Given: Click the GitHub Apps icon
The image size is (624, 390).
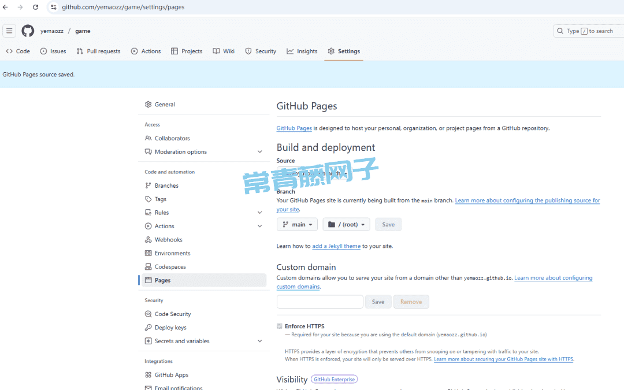Looking at the screenshot, I should pos(148,375).
